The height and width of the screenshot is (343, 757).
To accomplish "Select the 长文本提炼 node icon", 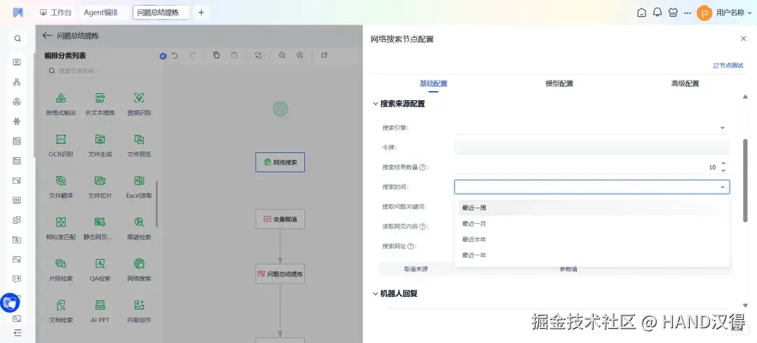I will [x=100, y=98].
